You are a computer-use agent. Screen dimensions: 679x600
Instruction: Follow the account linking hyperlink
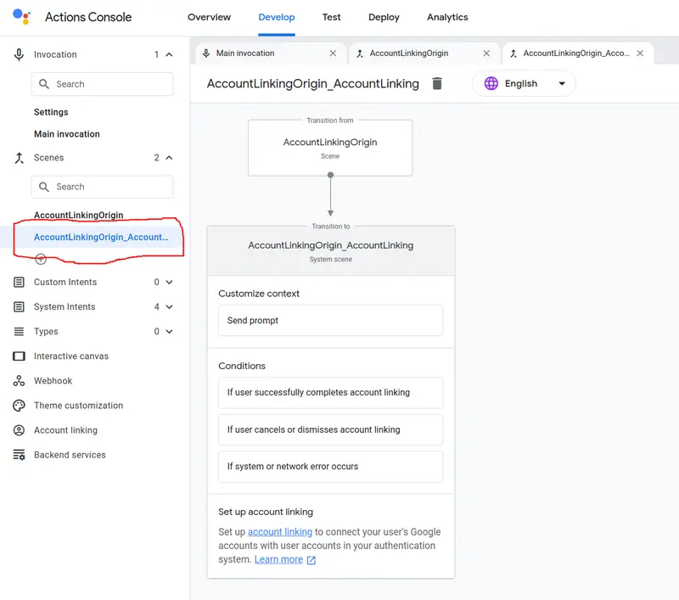click(x=280, y=531)
